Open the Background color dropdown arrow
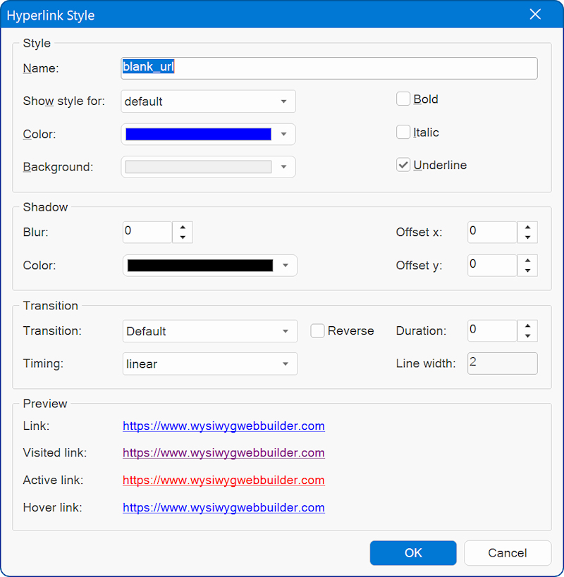This screenshot has height=577, width=564. click(283, 167)
